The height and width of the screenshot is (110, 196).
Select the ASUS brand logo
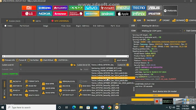tap(155, 8)
